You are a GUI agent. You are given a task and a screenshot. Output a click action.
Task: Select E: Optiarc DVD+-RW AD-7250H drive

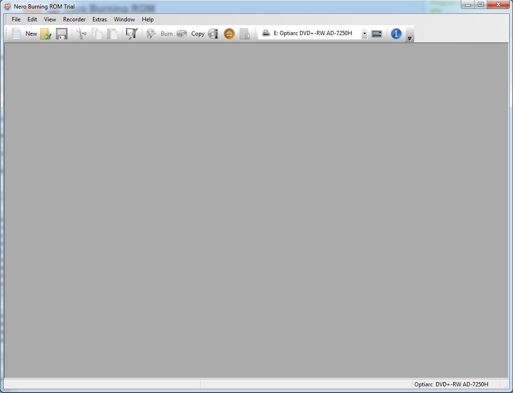(313, 34)
